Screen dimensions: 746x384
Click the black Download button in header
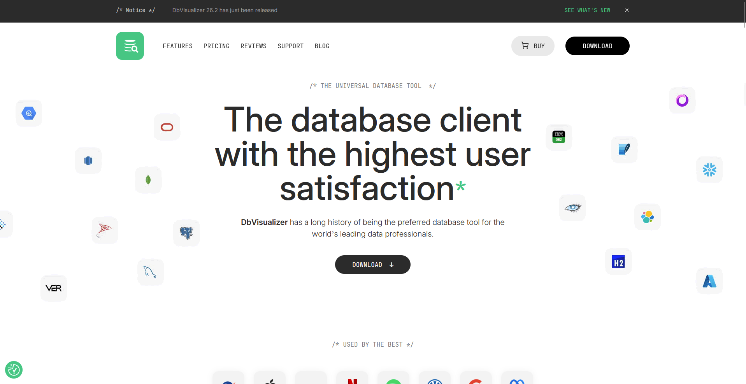point(597,46)
